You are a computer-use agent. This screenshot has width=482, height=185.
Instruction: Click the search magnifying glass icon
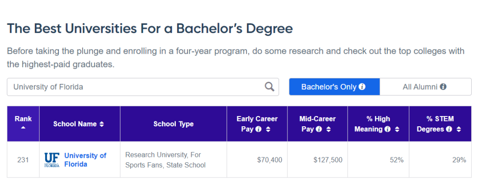point(269,87)
